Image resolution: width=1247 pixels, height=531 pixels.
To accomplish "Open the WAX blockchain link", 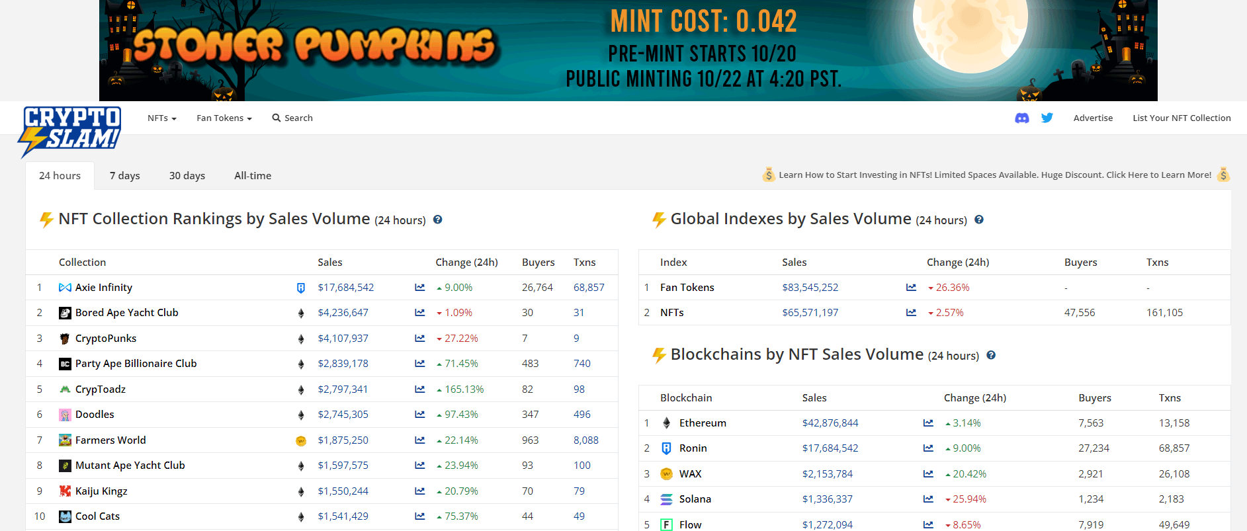I will pos(691,474).
